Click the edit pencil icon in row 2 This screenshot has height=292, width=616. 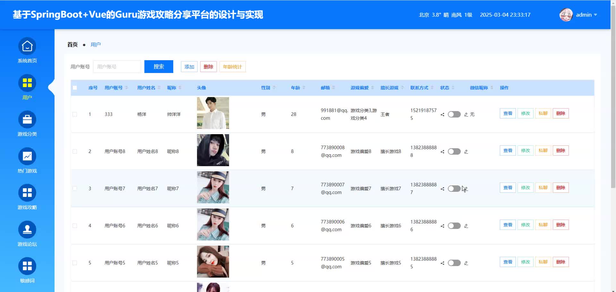click(466, 152)
